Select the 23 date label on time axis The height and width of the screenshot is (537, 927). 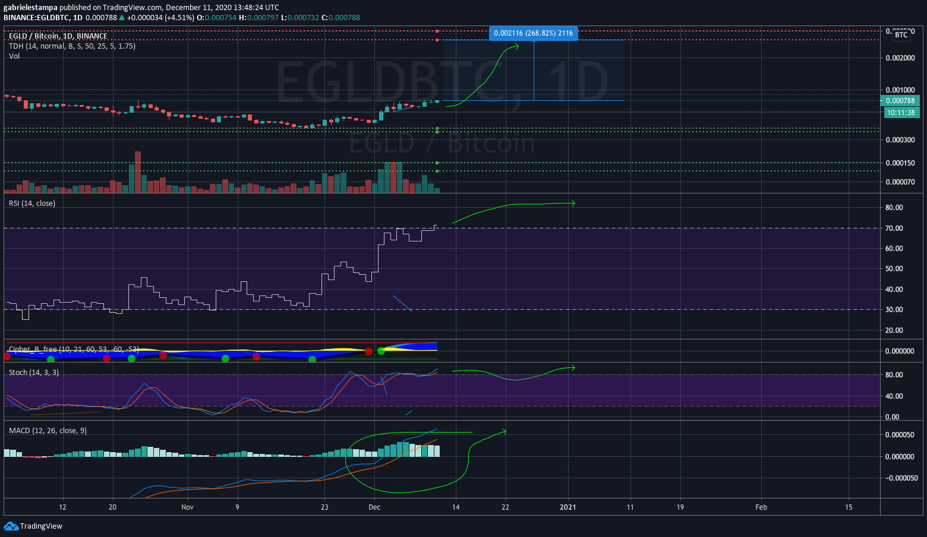coord(324,507)
